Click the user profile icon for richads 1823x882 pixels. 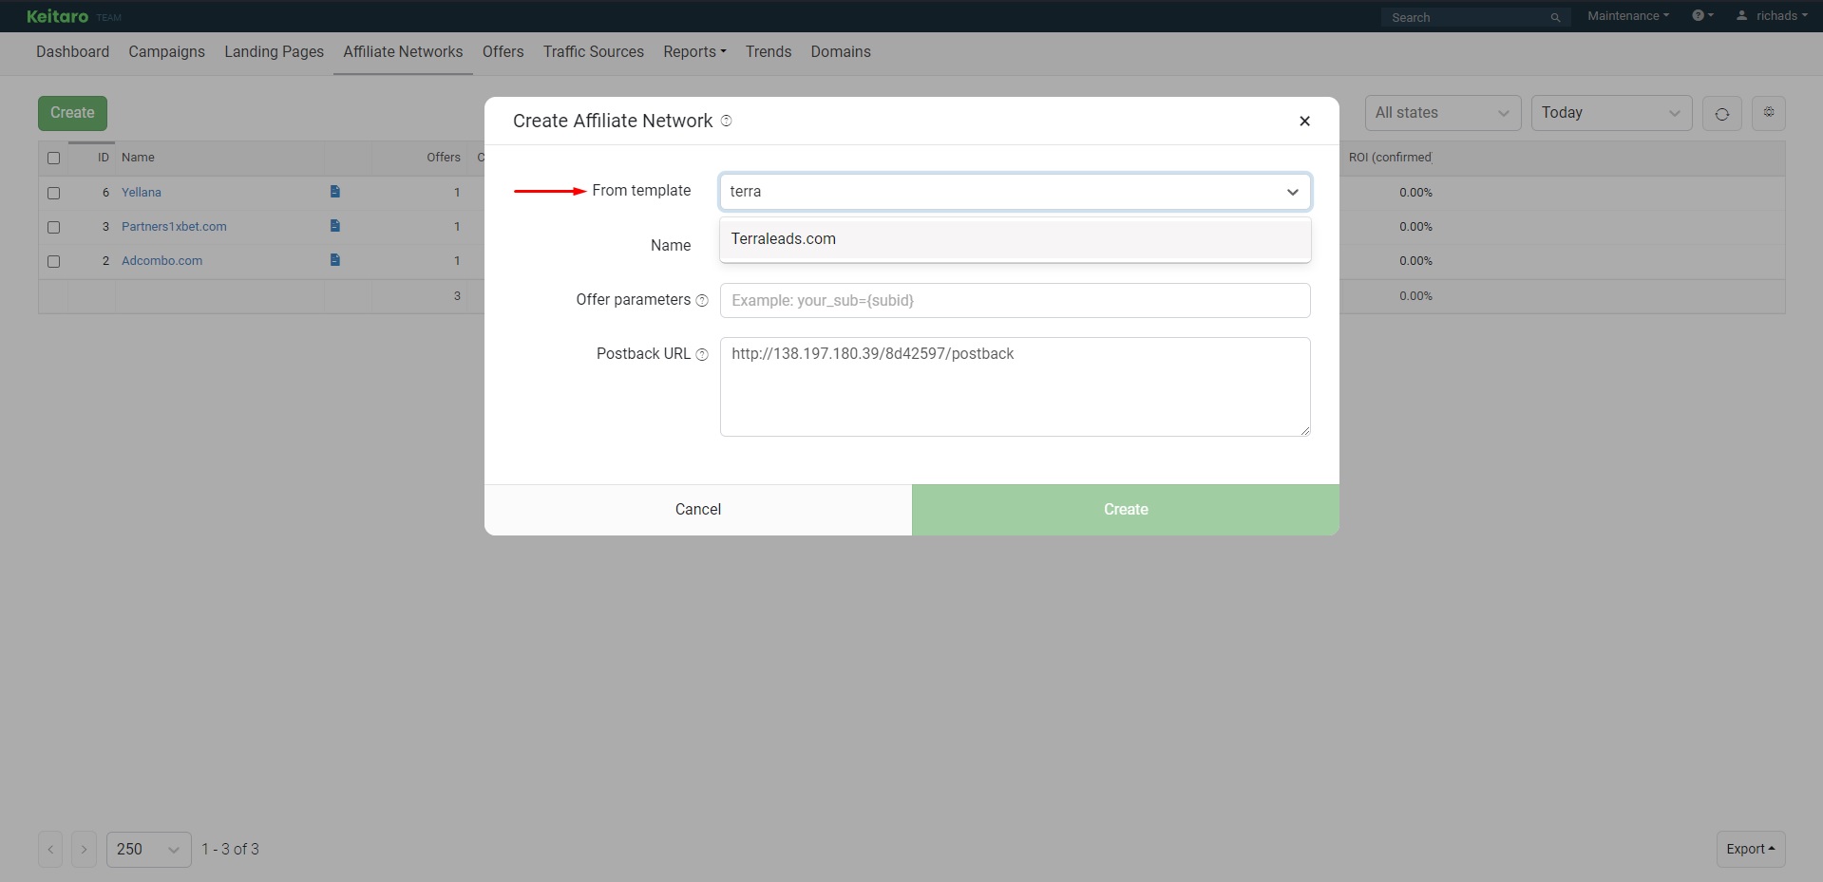click(1741, 15)
